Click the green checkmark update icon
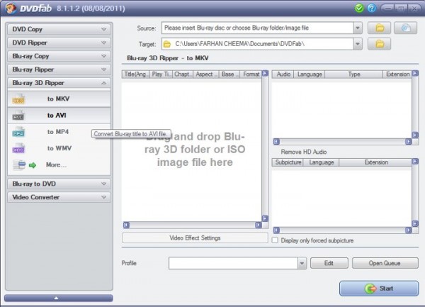This screenshot has width=425, height=307. [x=359, y=8]
